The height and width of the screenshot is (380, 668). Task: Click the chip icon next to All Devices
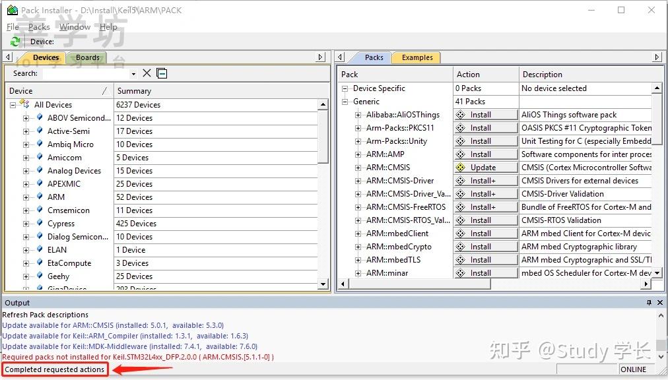coord(23,104)
